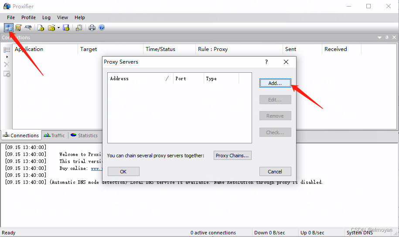The width and height of the screenshot is (399, 237).
Task: Open the Log menu
Action: pos(46,17)
